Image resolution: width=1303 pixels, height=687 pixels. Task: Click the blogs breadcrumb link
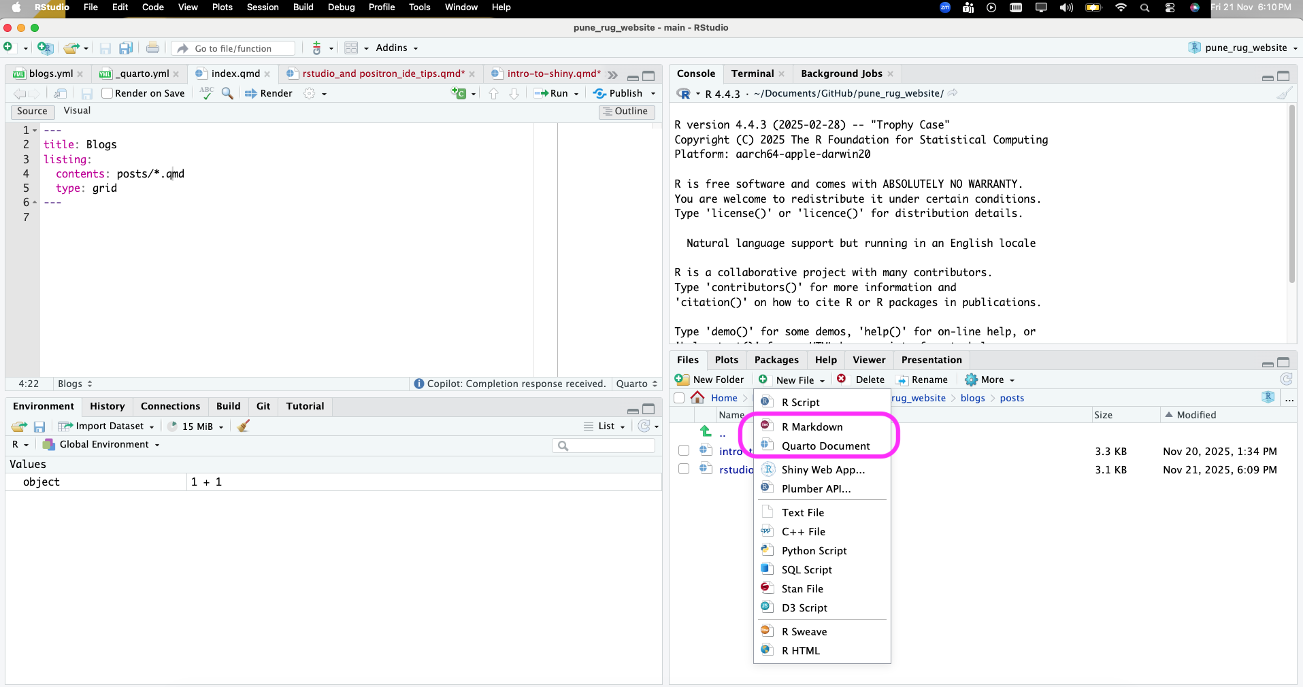(972, 398)
